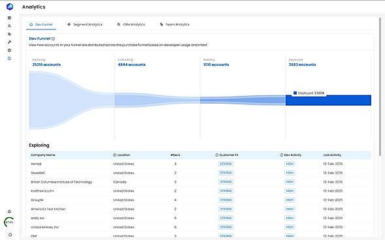
Task: Open the GroupM company row
Action: [200, 200]
